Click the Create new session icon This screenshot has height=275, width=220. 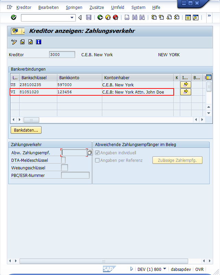click(188, 17)
